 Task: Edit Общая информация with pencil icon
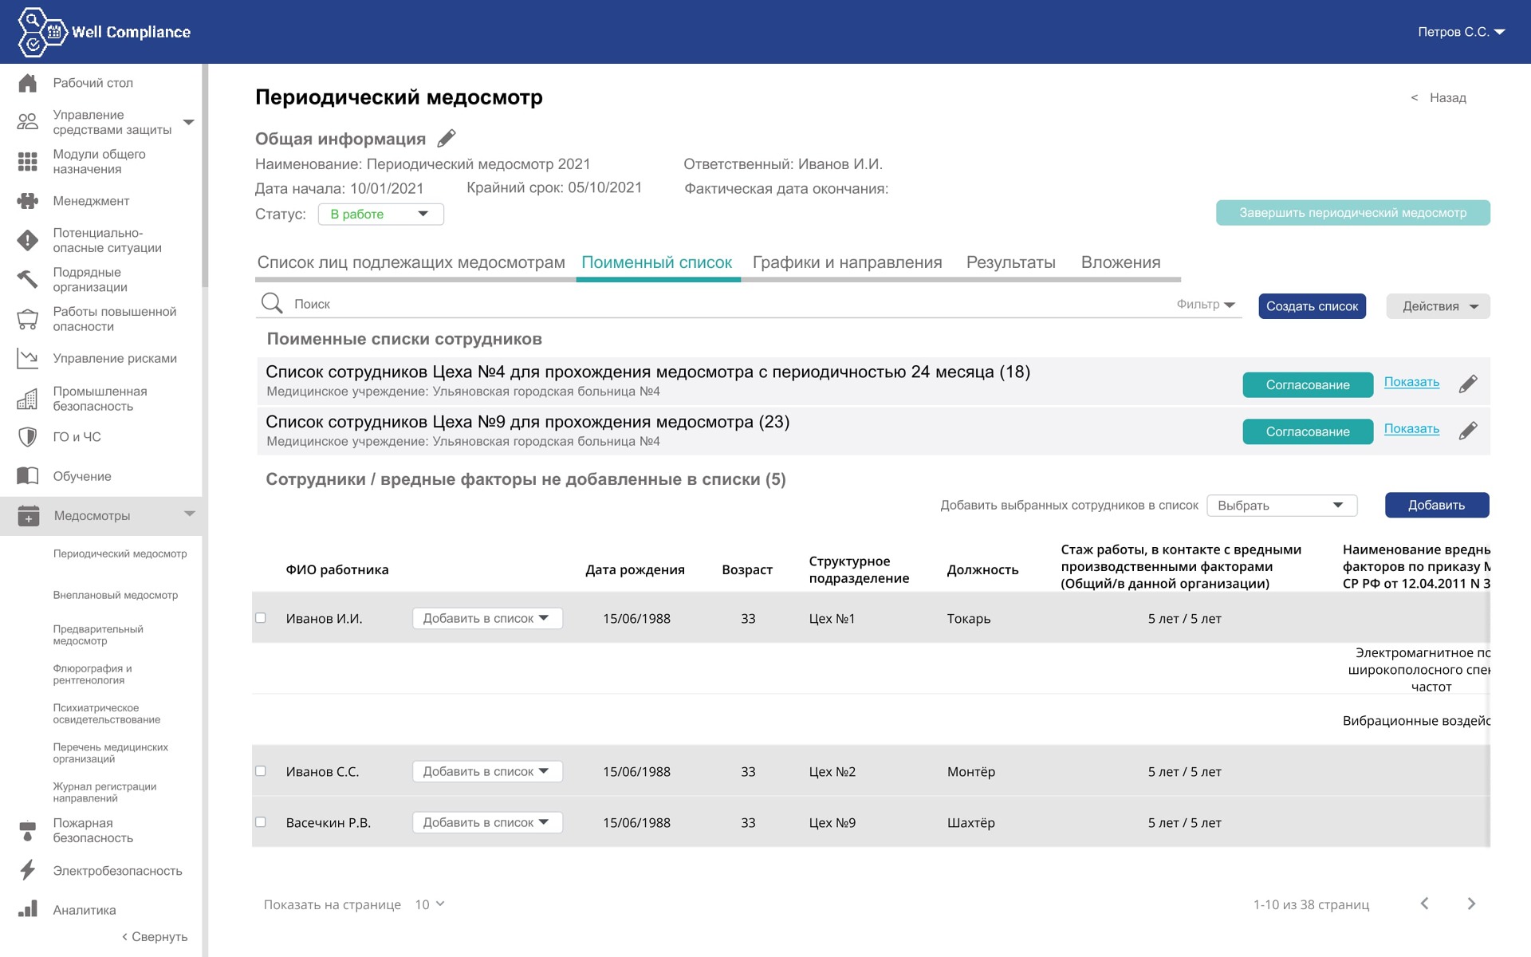point(447,138)
